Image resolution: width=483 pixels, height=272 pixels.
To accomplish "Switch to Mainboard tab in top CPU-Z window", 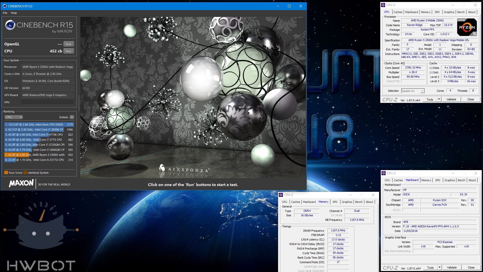I will point(412,12).
